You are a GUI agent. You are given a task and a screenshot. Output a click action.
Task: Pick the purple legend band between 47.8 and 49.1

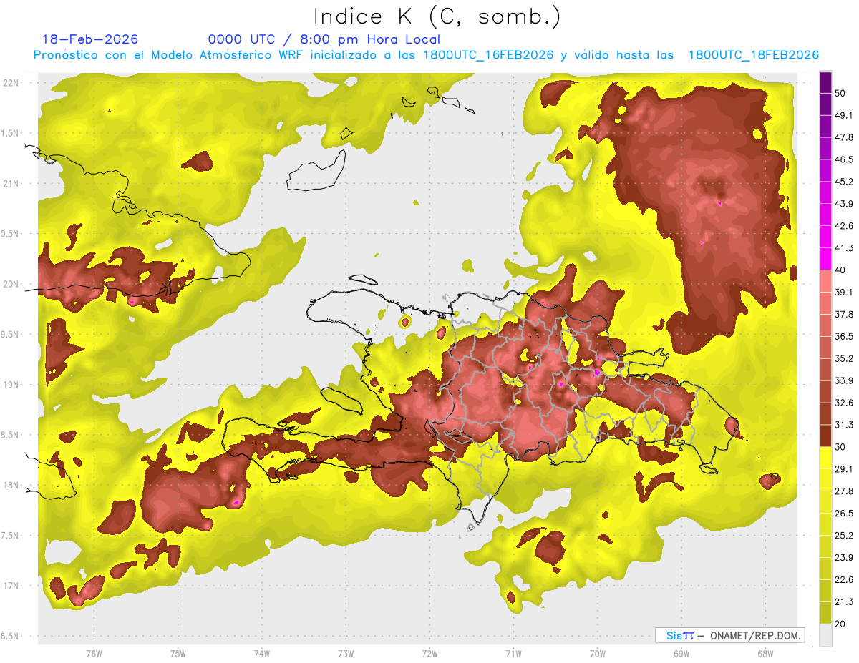click(x=825, y=126)
